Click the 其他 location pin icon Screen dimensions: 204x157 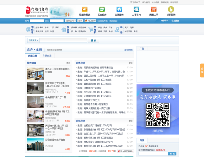pyautogui.click(x=117, y=30)
